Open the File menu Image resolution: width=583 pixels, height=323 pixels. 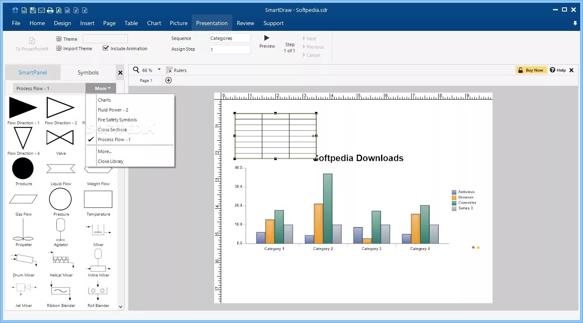click(16, 23)
